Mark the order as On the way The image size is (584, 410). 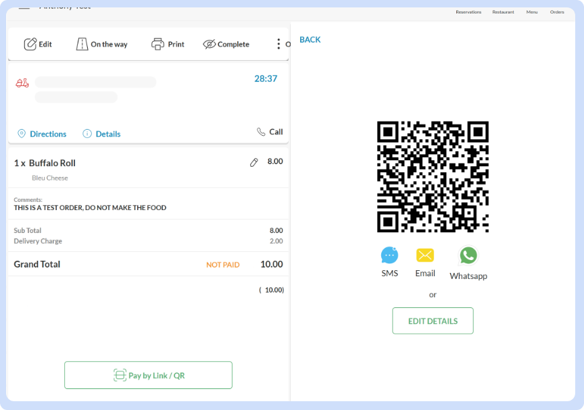point(82,45)
